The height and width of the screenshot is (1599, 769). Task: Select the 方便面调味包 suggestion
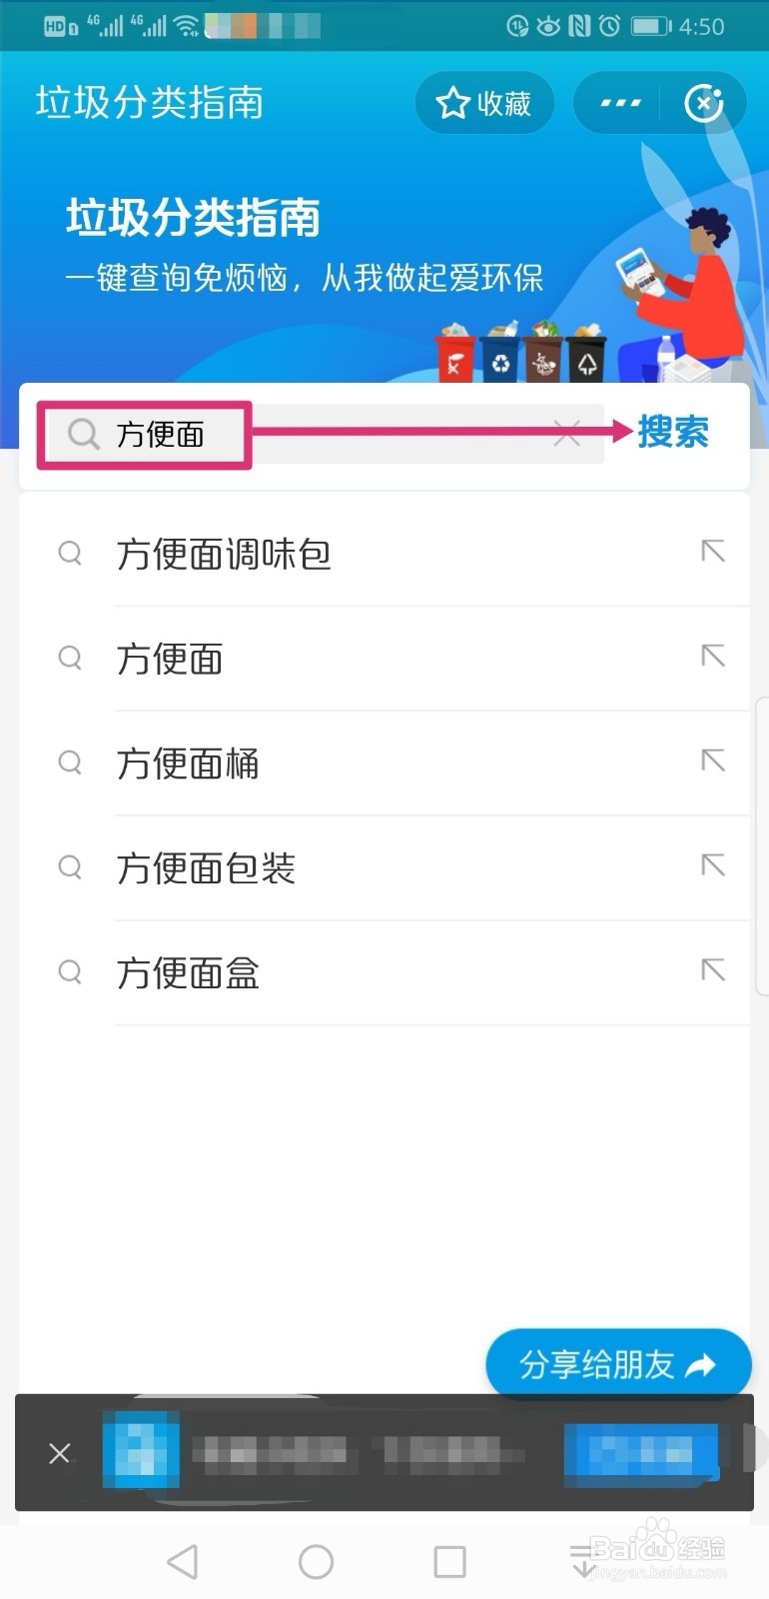click(x=384, y=554)
